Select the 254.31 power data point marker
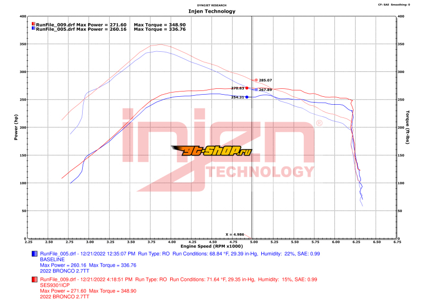This screenshot has height=302, width=424. click(247, 97)
